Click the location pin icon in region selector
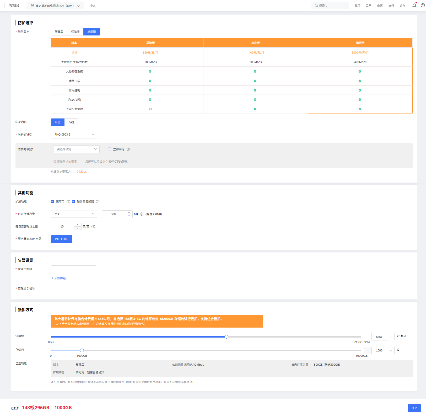 (33, 6)
